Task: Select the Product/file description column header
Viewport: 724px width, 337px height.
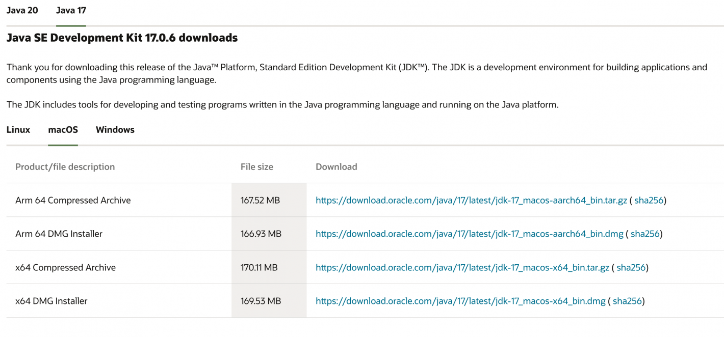Action: (x=65, y=166)
